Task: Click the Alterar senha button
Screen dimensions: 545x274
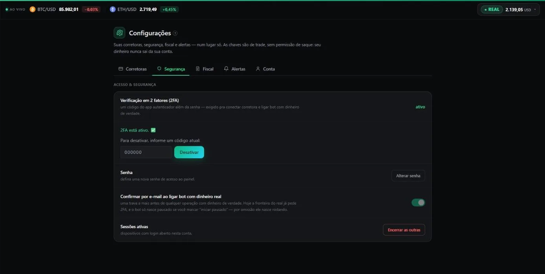Action: pos(408,175)
